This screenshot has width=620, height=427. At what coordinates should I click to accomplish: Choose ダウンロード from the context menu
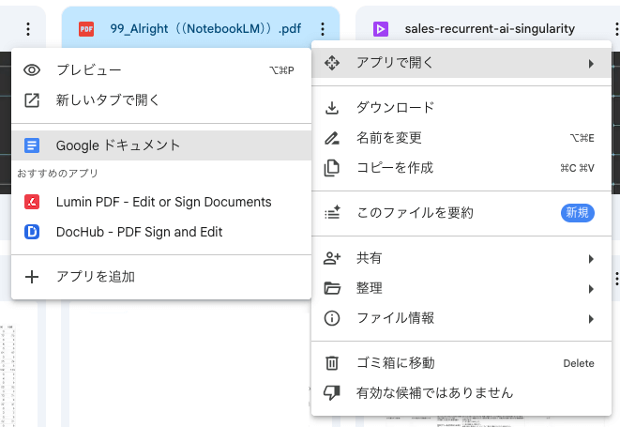(461, 108)
